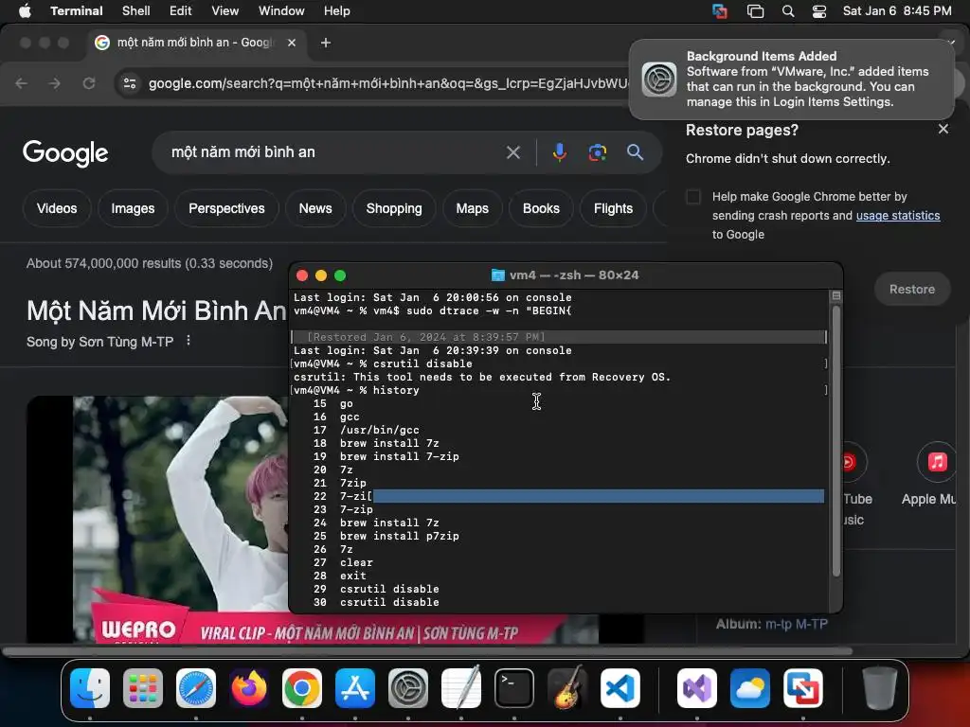The image size is (970, 727).
Task: Open Safari from the Dock
Action: click(196, 688)
